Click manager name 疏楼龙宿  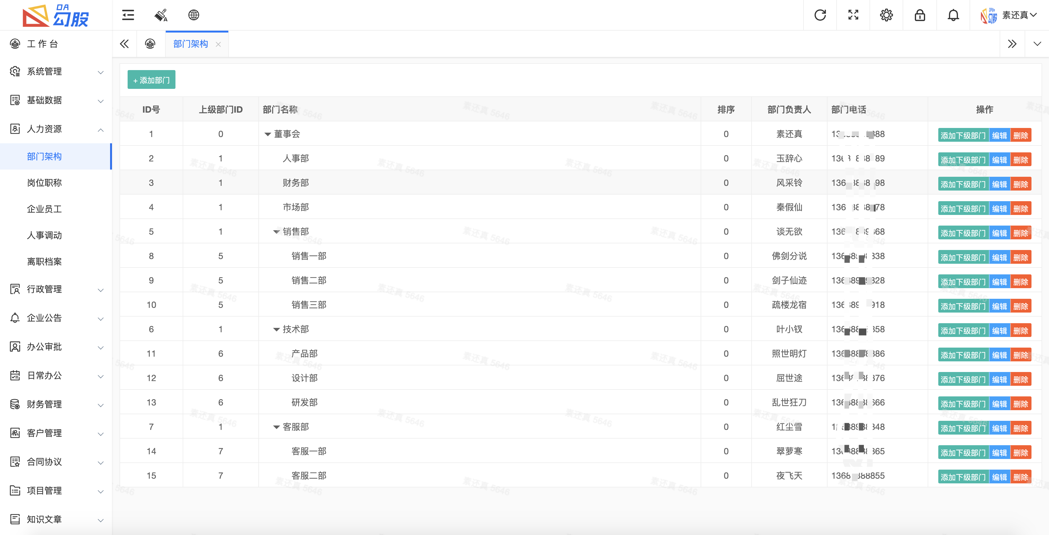tap(789, 305)
